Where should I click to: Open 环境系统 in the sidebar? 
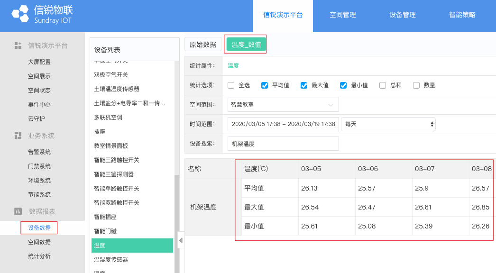point(39,181)
